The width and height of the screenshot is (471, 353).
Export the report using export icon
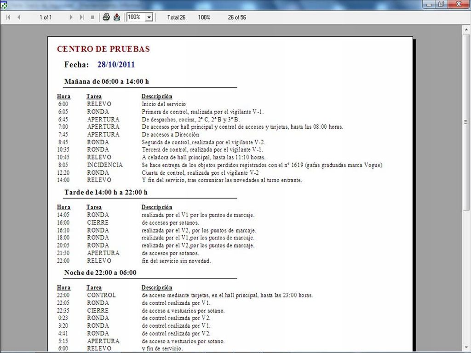[x=117, y=17]
